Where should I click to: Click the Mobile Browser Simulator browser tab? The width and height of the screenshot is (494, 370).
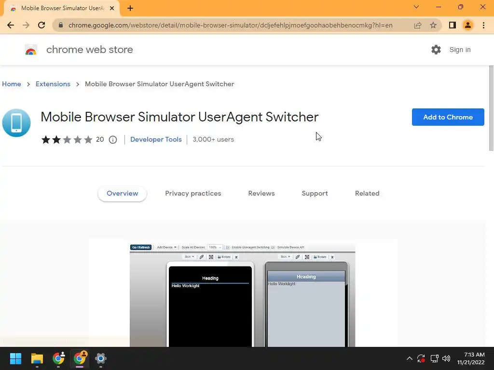[x=62, y=8]
